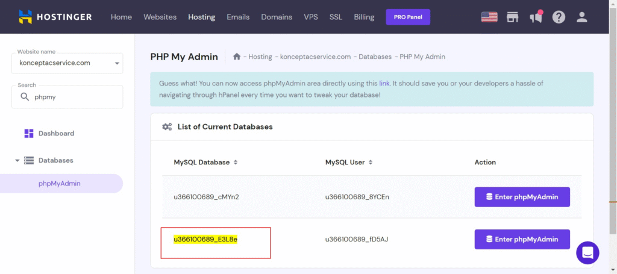Select Dashboard in the sidebar
617x274 pixels.
[x=56, y=133]
